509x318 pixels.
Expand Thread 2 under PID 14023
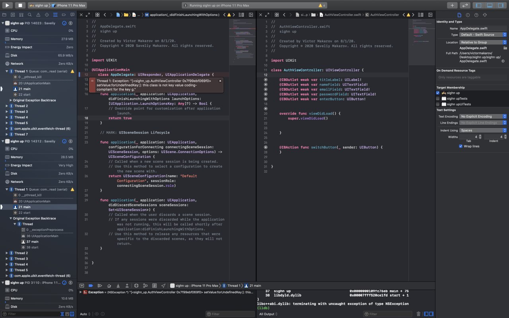point(7,106)
